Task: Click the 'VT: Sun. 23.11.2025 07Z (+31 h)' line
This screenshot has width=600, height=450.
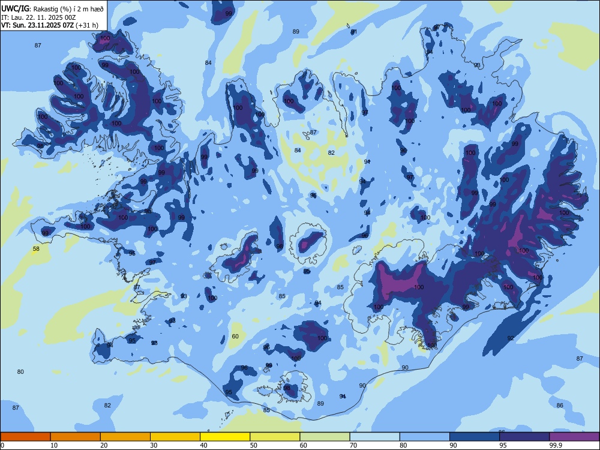Action: tap(50, 25)
